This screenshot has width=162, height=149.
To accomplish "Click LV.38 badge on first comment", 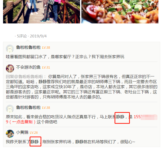I will [x=46, y=48].
